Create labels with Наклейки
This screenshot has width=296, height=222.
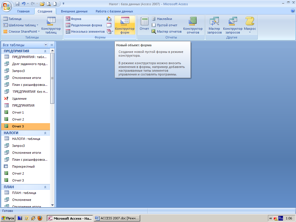click(162, 19)
